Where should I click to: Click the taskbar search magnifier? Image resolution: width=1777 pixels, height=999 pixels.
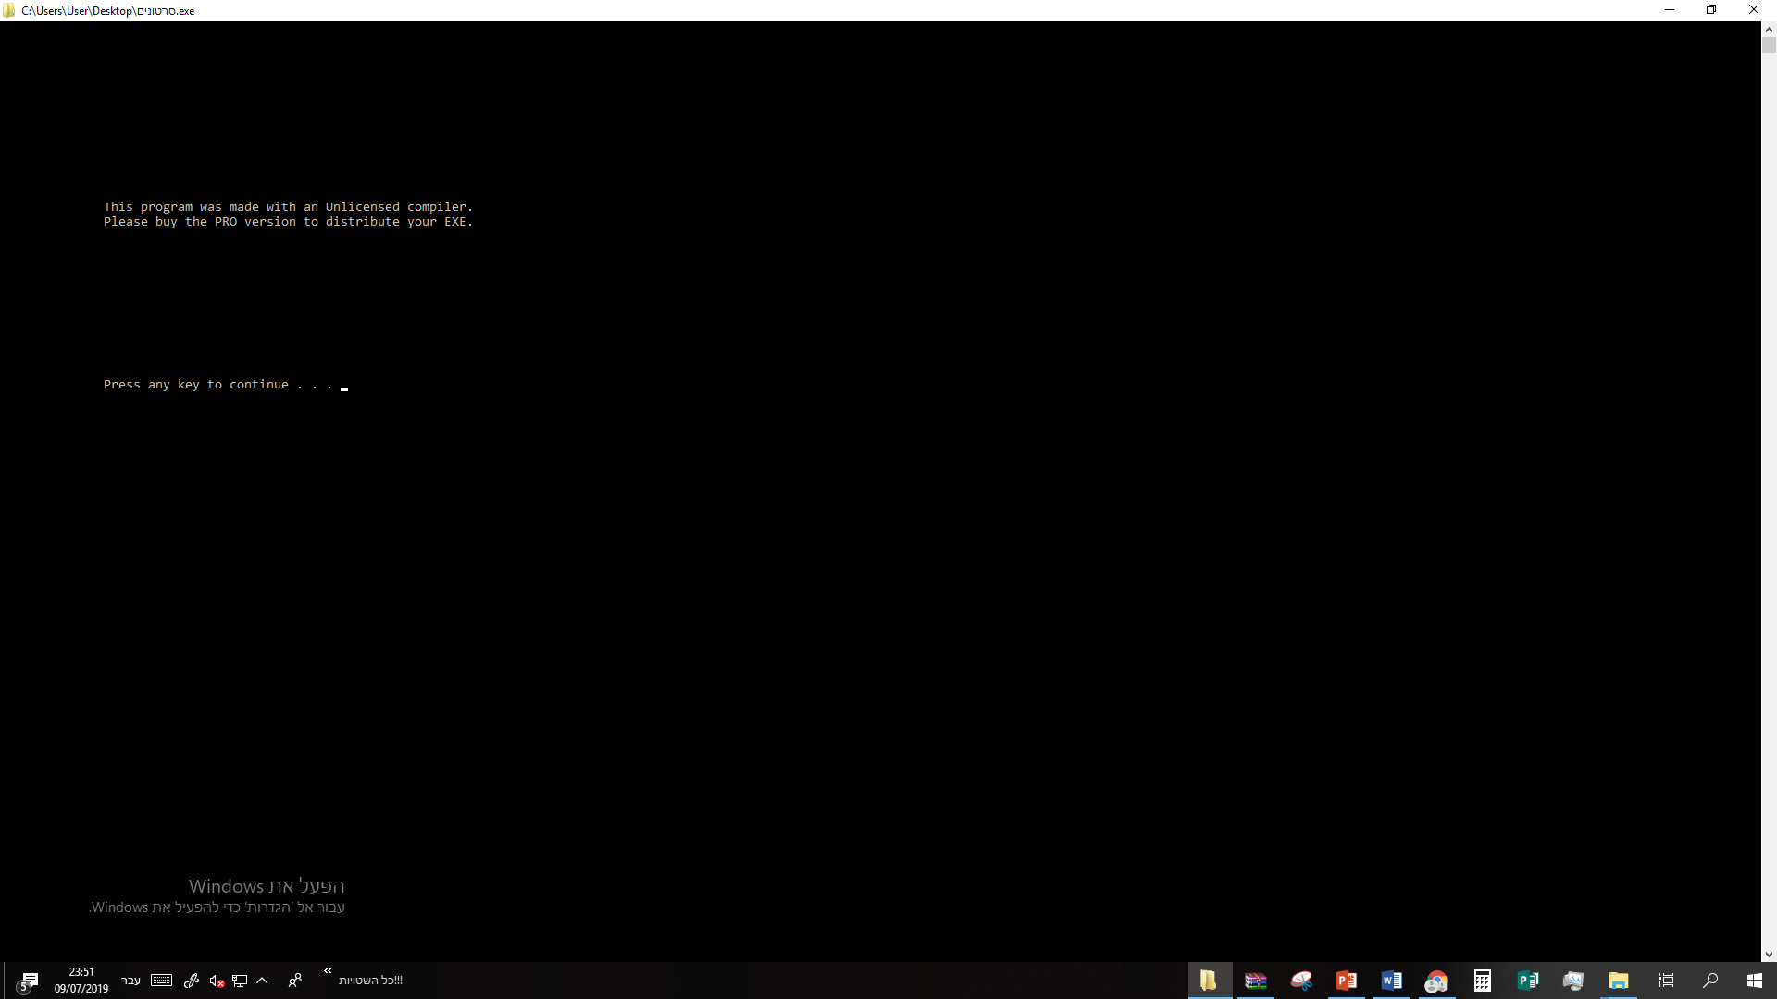tap(1710, 980)
